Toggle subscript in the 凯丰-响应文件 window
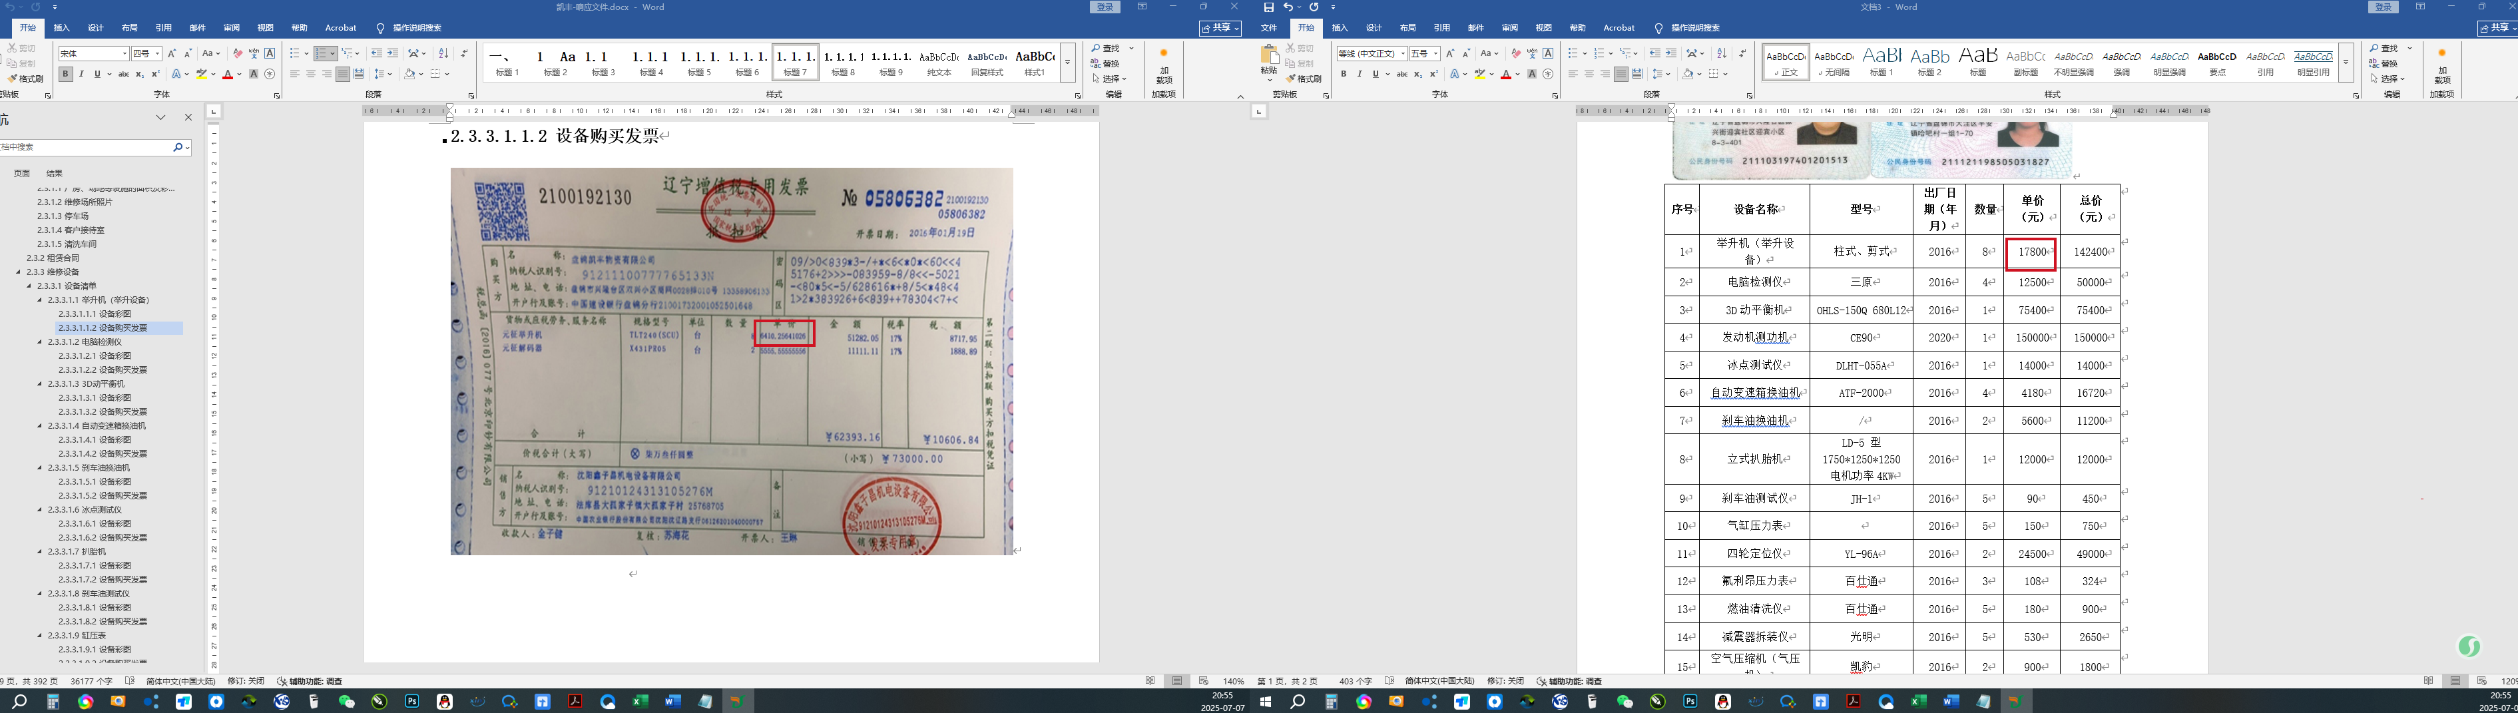Image resolution: width=2518 pixels, height=713 pixels. point(140,75)
